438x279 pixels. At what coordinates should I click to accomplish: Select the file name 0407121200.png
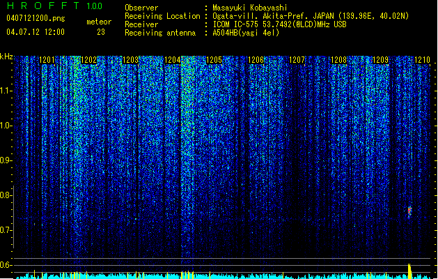click(x=36, y=18)
